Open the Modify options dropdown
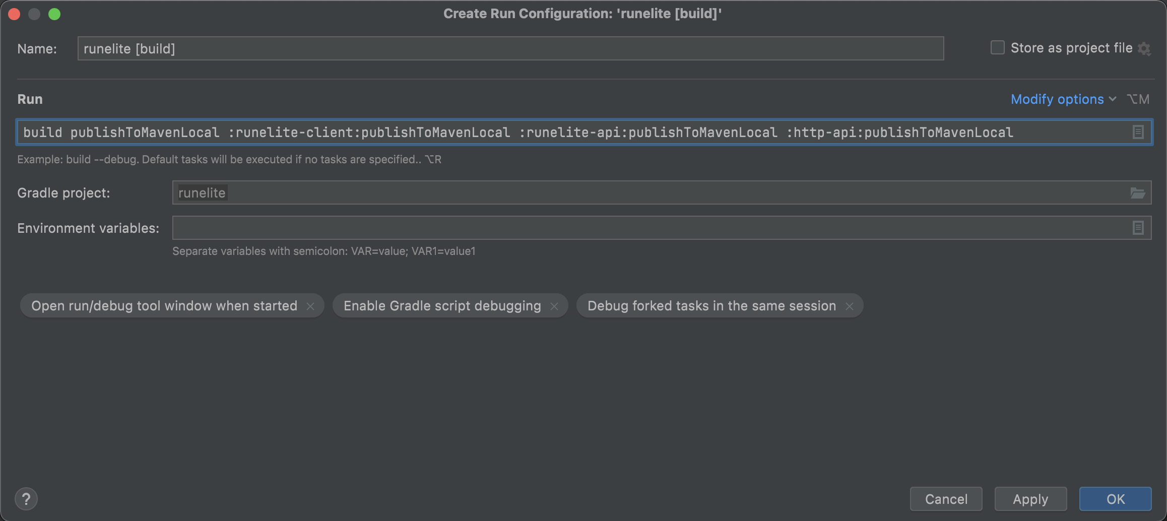 pyautogui.click(x=1057, y=99)
